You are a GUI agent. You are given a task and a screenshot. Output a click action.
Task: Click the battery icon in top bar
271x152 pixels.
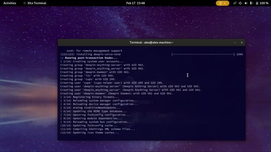click(x=257, y=3)
